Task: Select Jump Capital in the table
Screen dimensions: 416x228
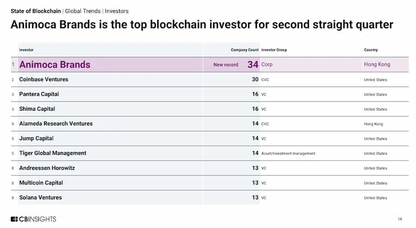Action: 36,139
